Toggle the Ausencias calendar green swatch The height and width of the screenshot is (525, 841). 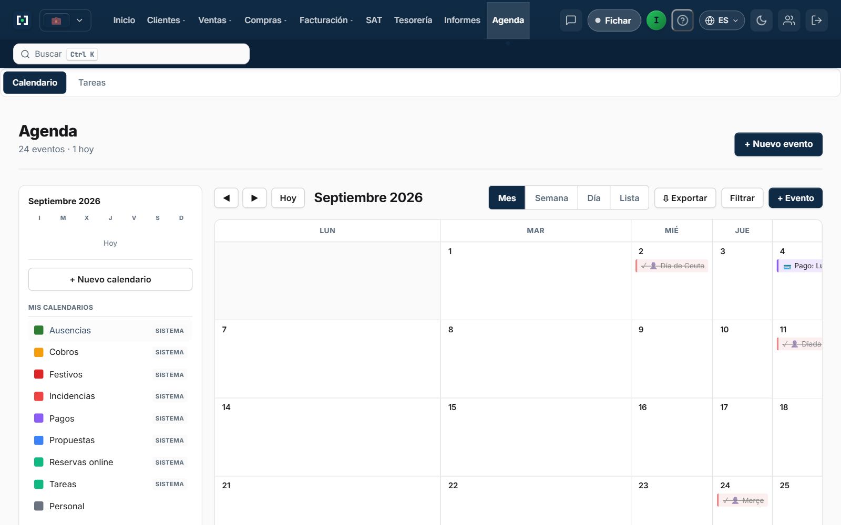pyautogui.click(x=38, y=330)
